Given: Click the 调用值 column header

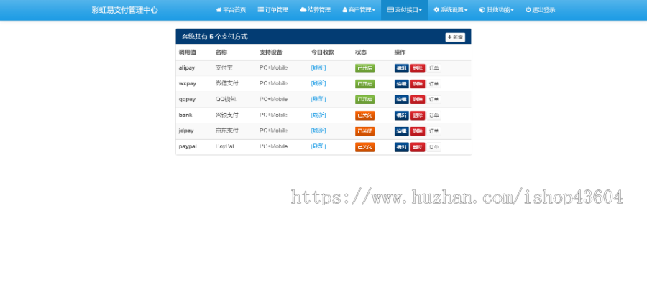Looking at the screenshot, I should [188, 52].
